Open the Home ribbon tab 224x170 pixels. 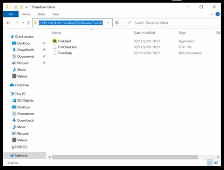coord(26,14)
